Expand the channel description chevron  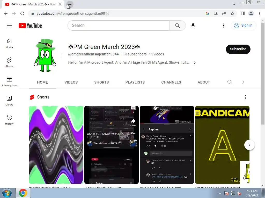(195, 63)
